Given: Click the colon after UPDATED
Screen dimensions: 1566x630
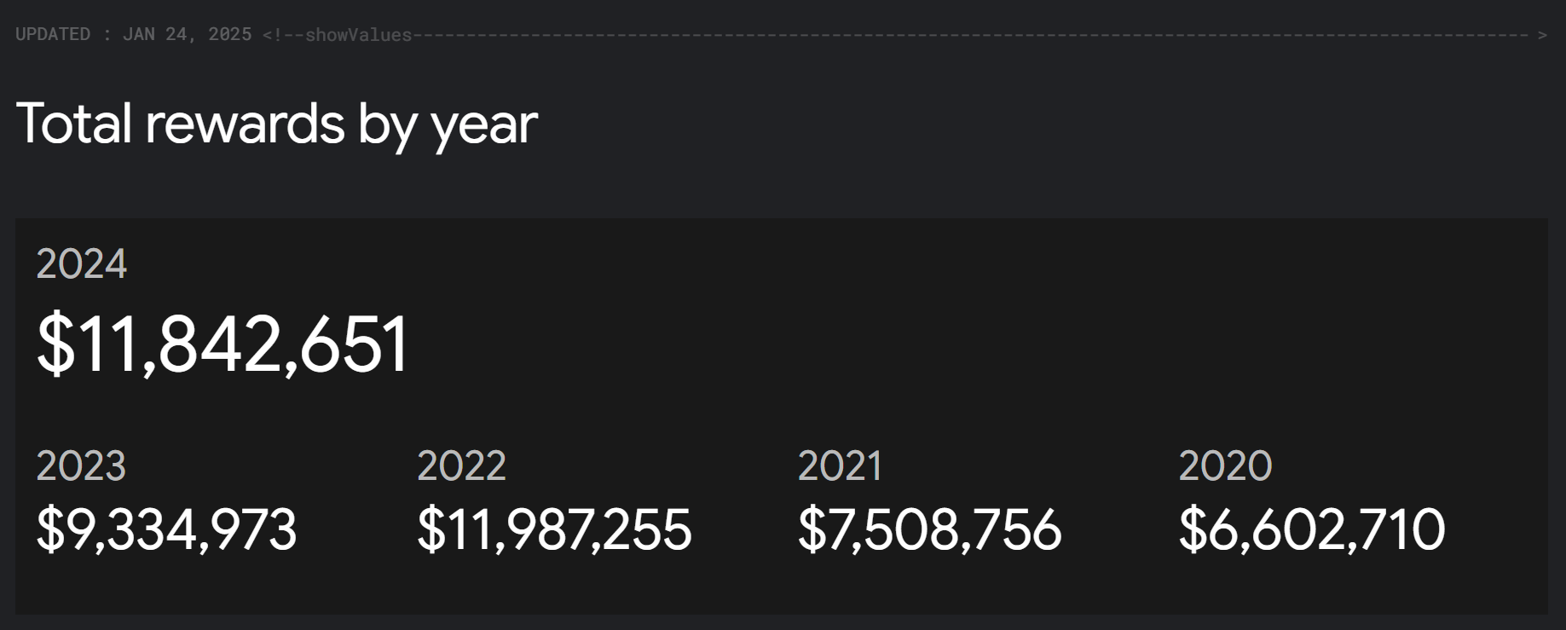Looking at the screenshot, I should [107, 35].
